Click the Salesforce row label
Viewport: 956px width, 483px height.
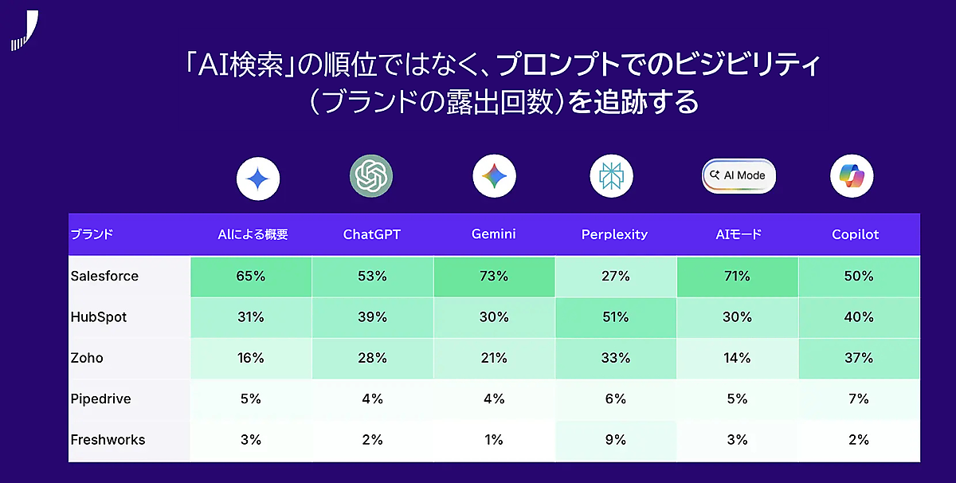pos(104,276)
